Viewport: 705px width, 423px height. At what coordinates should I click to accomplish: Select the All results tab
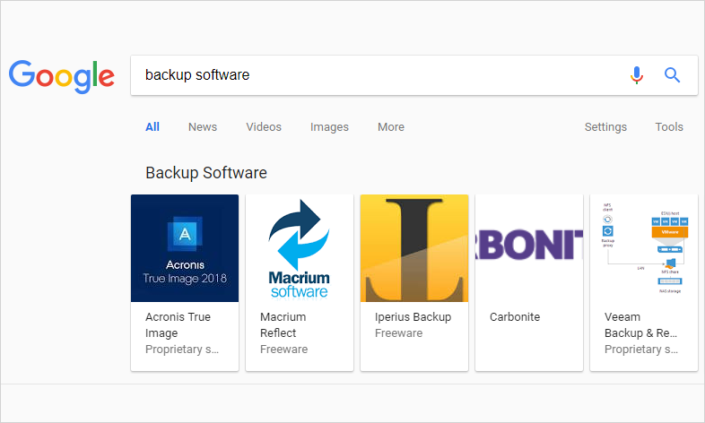[x=152, y=127]
